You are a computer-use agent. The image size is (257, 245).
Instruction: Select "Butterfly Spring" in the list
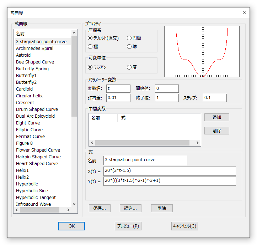point(32,69)
